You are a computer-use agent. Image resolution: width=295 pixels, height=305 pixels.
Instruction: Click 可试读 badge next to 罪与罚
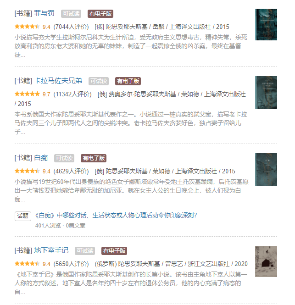(71, 14)
